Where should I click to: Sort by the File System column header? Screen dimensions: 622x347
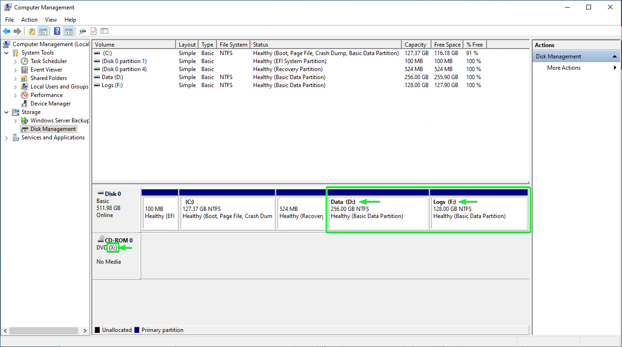click(x=233, y=45)
